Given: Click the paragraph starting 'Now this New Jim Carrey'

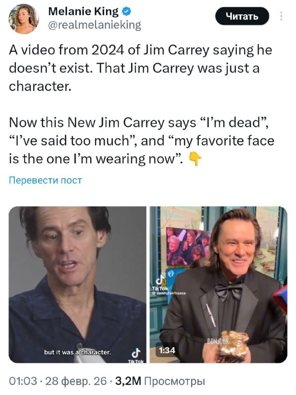Looking at the screenshot, I should pyautogui.click(x=142, y=141).
